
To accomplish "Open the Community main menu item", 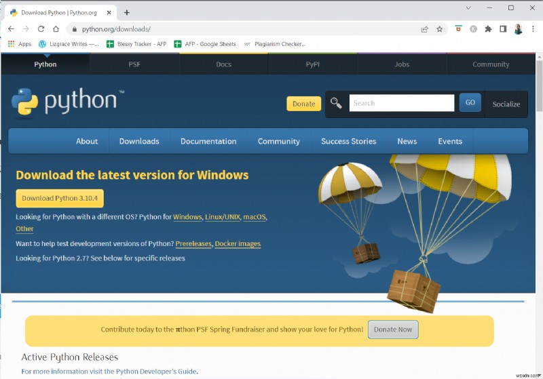I will (279, 141).
